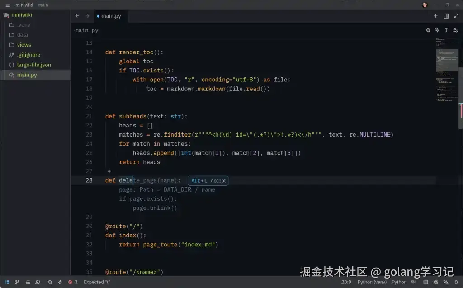Go back using the left arrow
Image resolution: width=463 pixels, height=288 pixels.
point(77,16)
